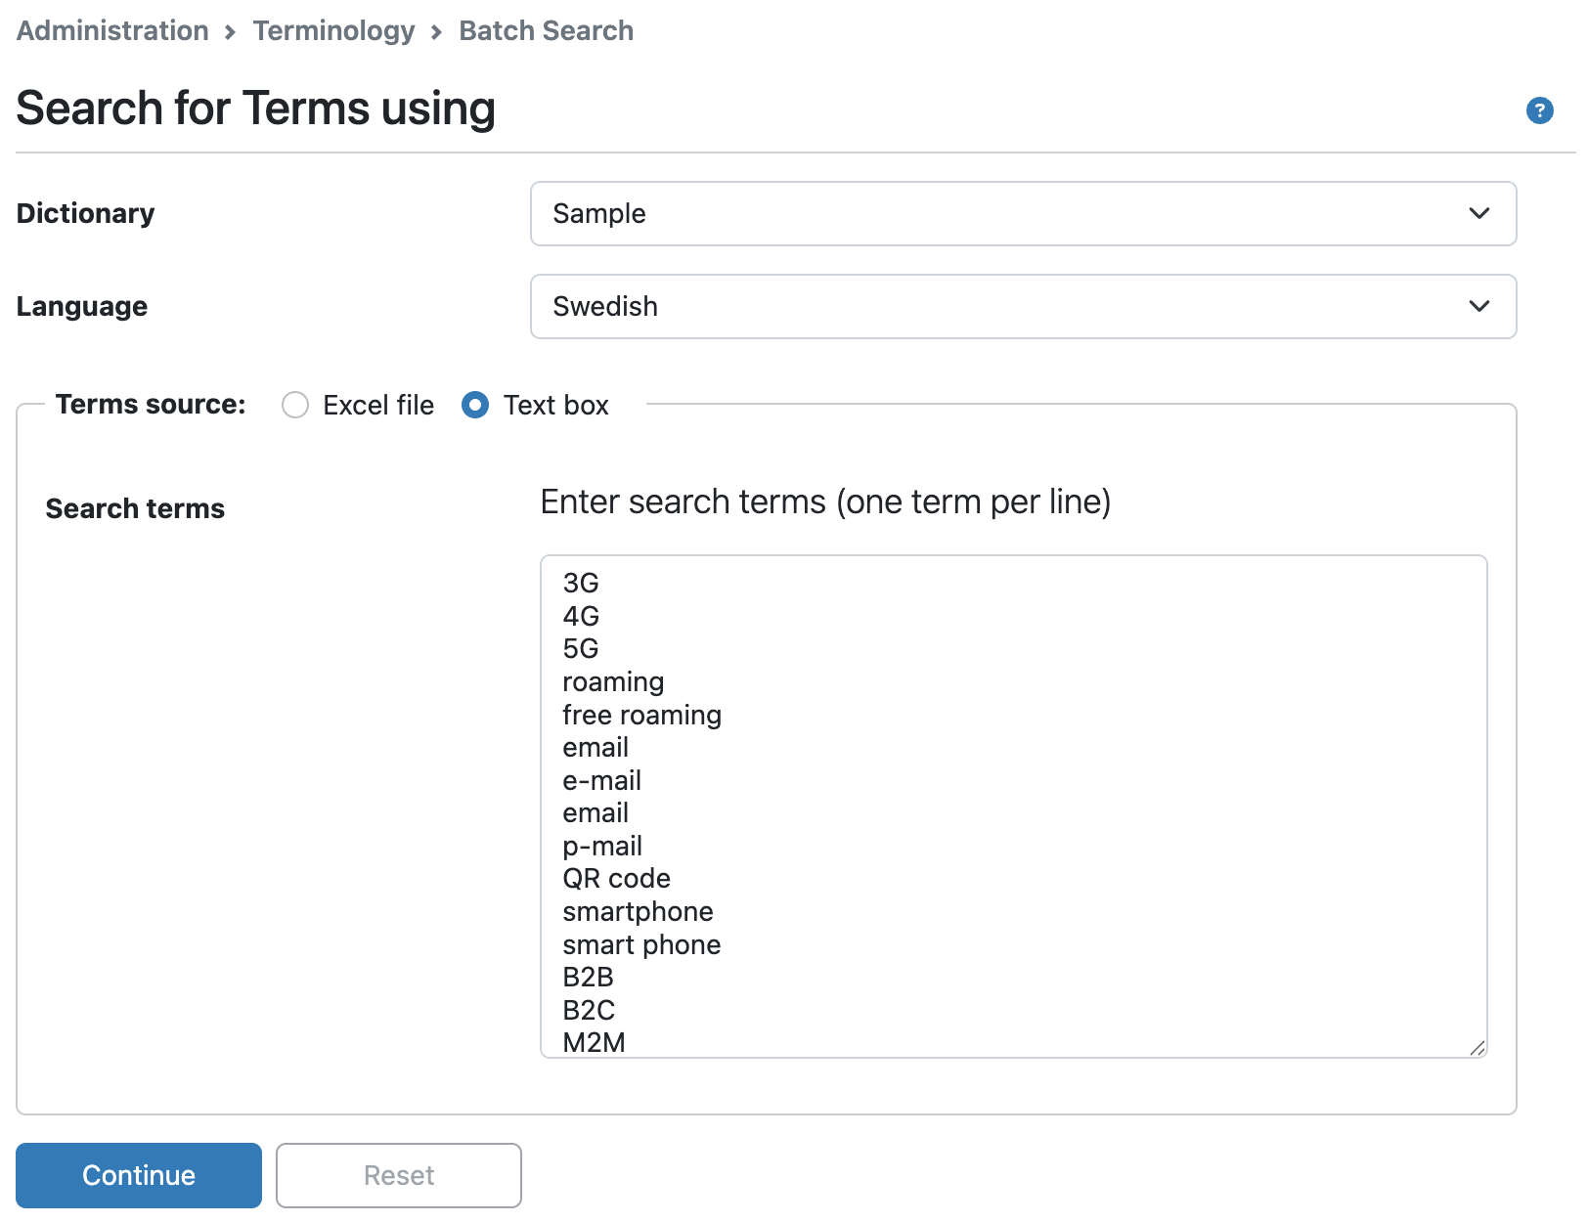Click the 'Terms source:' legend label
Viewport: 1588px width, 1222px height.
click(x=151, y=404)
